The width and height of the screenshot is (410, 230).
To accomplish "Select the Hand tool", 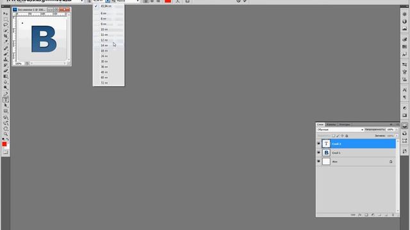I will point(6,128).
